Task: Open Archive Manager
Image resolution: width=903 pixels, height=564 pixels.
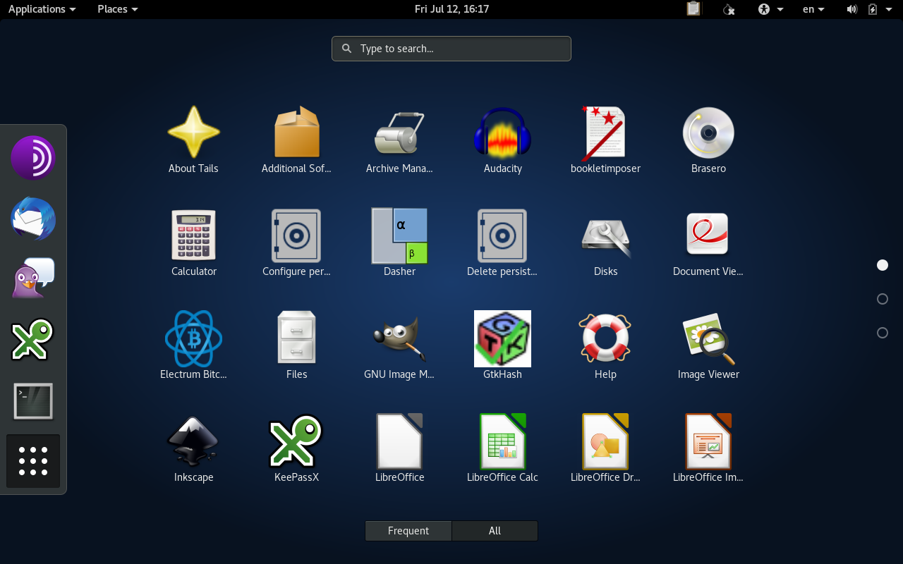Action: click(x=399, y=140)
